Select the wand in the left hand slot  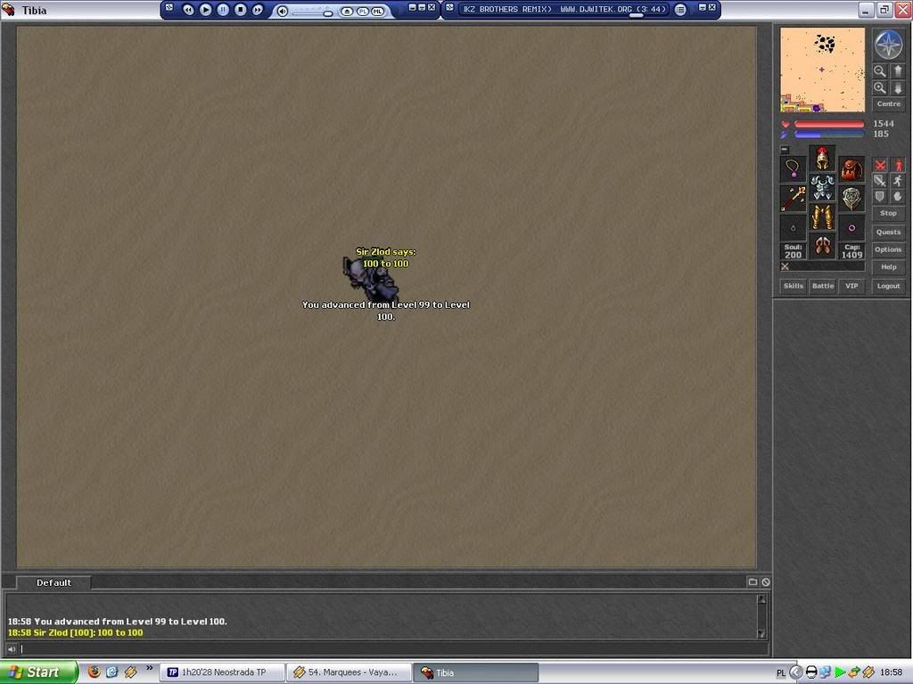click(x=793, y=199)
